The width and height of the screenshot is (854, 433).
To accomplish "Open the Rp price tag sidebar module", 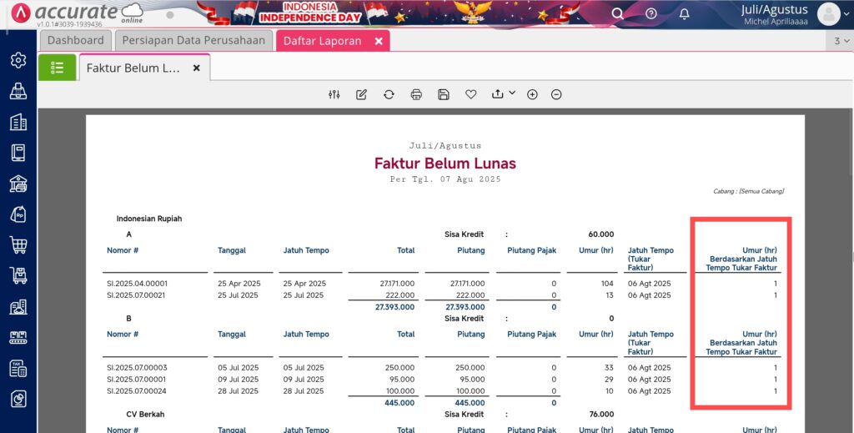I will (x=18, y=214).
